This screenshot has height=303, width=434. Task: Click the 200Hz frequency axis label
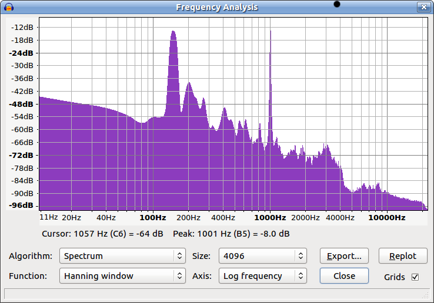tap(188, 218)
